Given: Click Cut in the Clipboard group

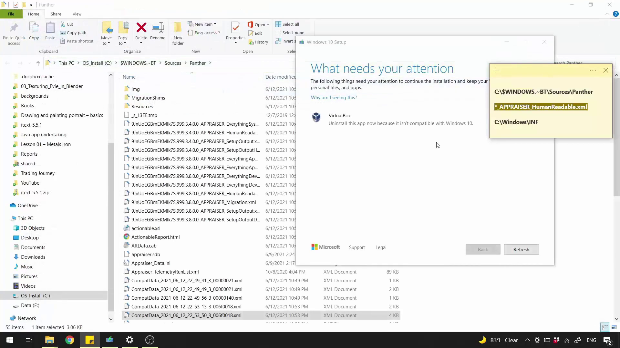Looking at the screenshot, I should [x=67, y=24].
